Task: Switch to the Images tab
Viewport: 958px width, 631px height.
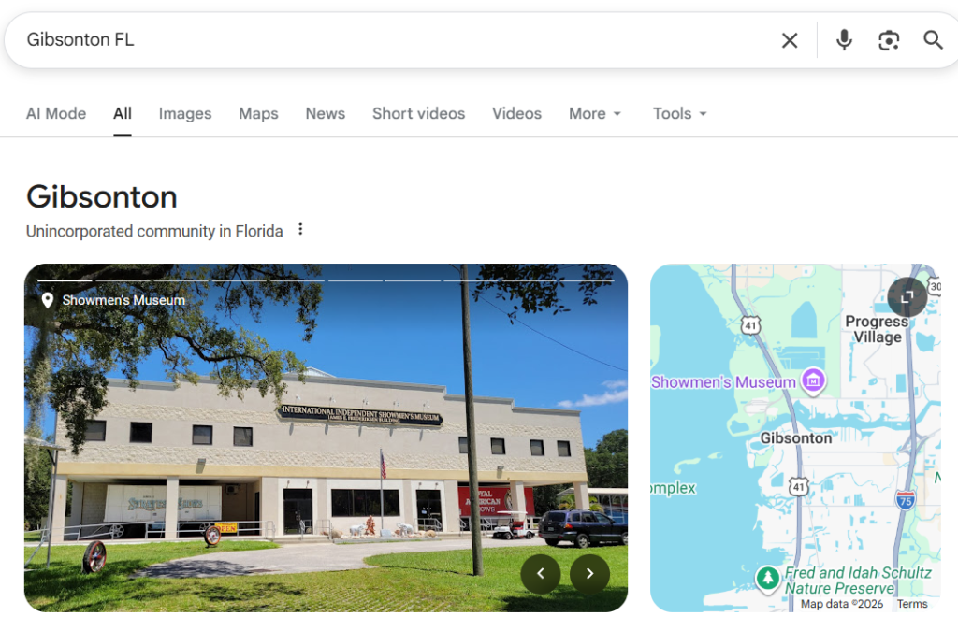Action: [x=185, y=113]
